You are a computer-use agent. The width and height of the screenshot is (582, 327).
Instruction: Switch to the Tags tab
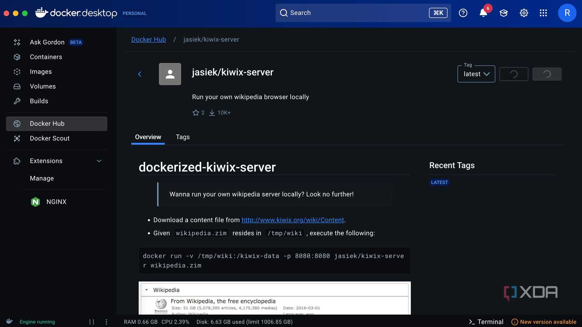click(183, 137)
